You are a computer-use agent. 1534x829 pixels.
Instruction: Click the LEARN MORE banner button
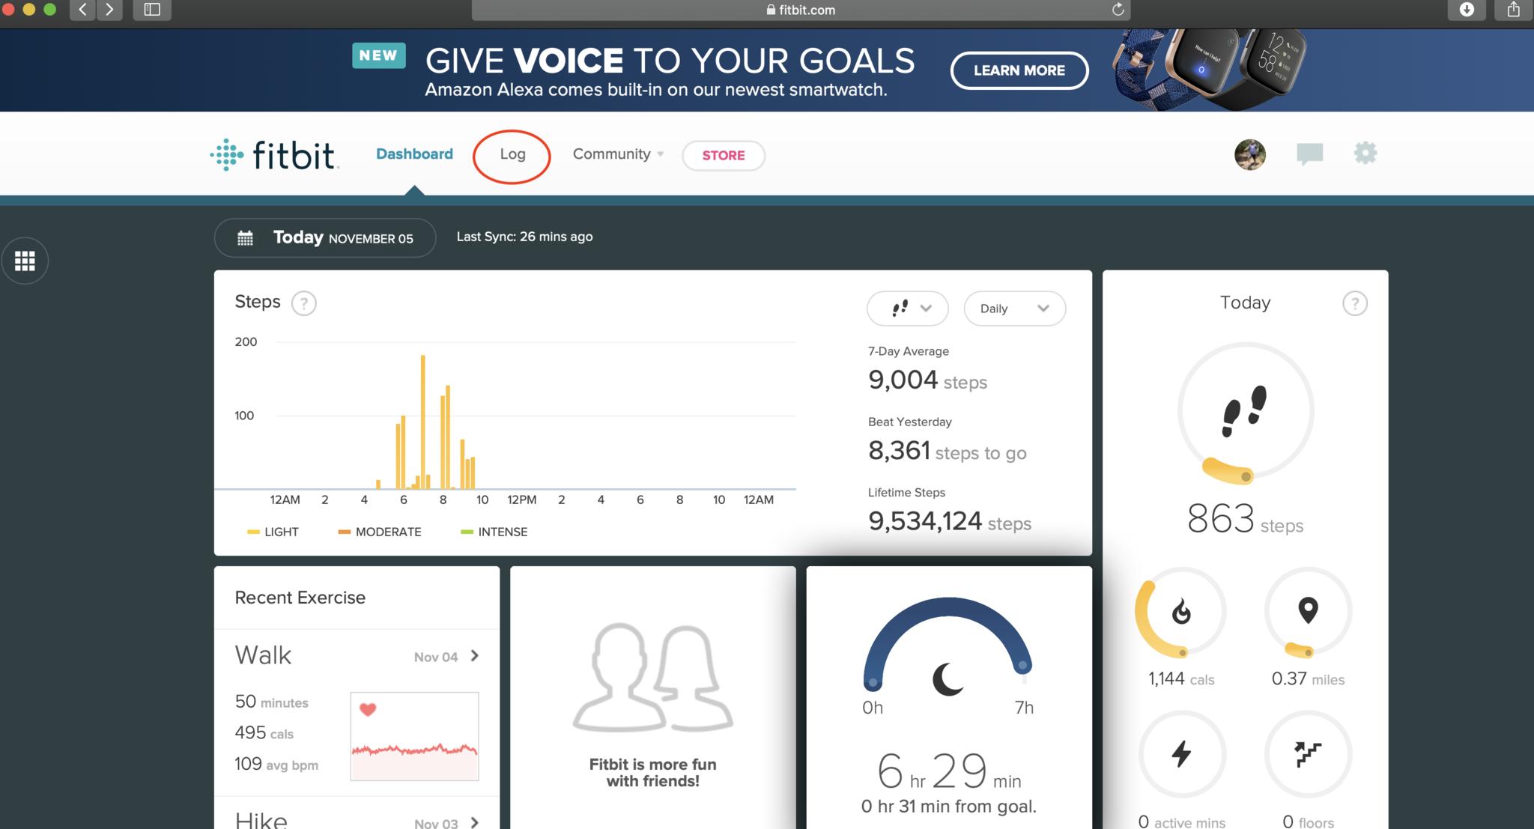tap(1019, 70)
